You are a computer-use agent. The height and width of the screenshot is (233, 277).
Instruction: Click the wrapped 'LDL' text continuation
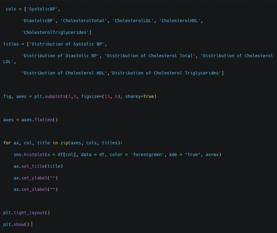[x=8, y=62]
